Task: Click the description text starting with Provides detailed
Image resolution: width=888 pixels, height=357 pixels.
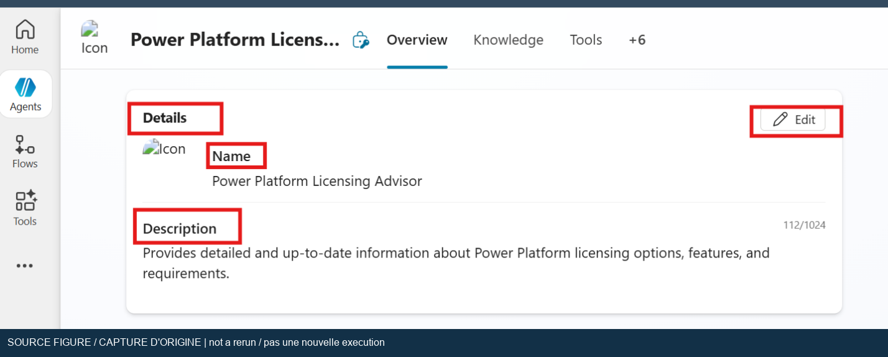Action: click(456, 263)
